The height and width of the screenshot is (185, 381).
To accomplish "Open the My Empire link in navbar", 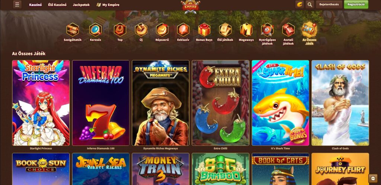I will pos(108,4).
